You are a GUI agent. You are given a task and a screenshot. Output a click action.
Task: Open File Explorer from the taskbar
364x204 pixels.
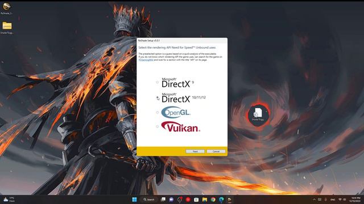[x=205, y=199]
